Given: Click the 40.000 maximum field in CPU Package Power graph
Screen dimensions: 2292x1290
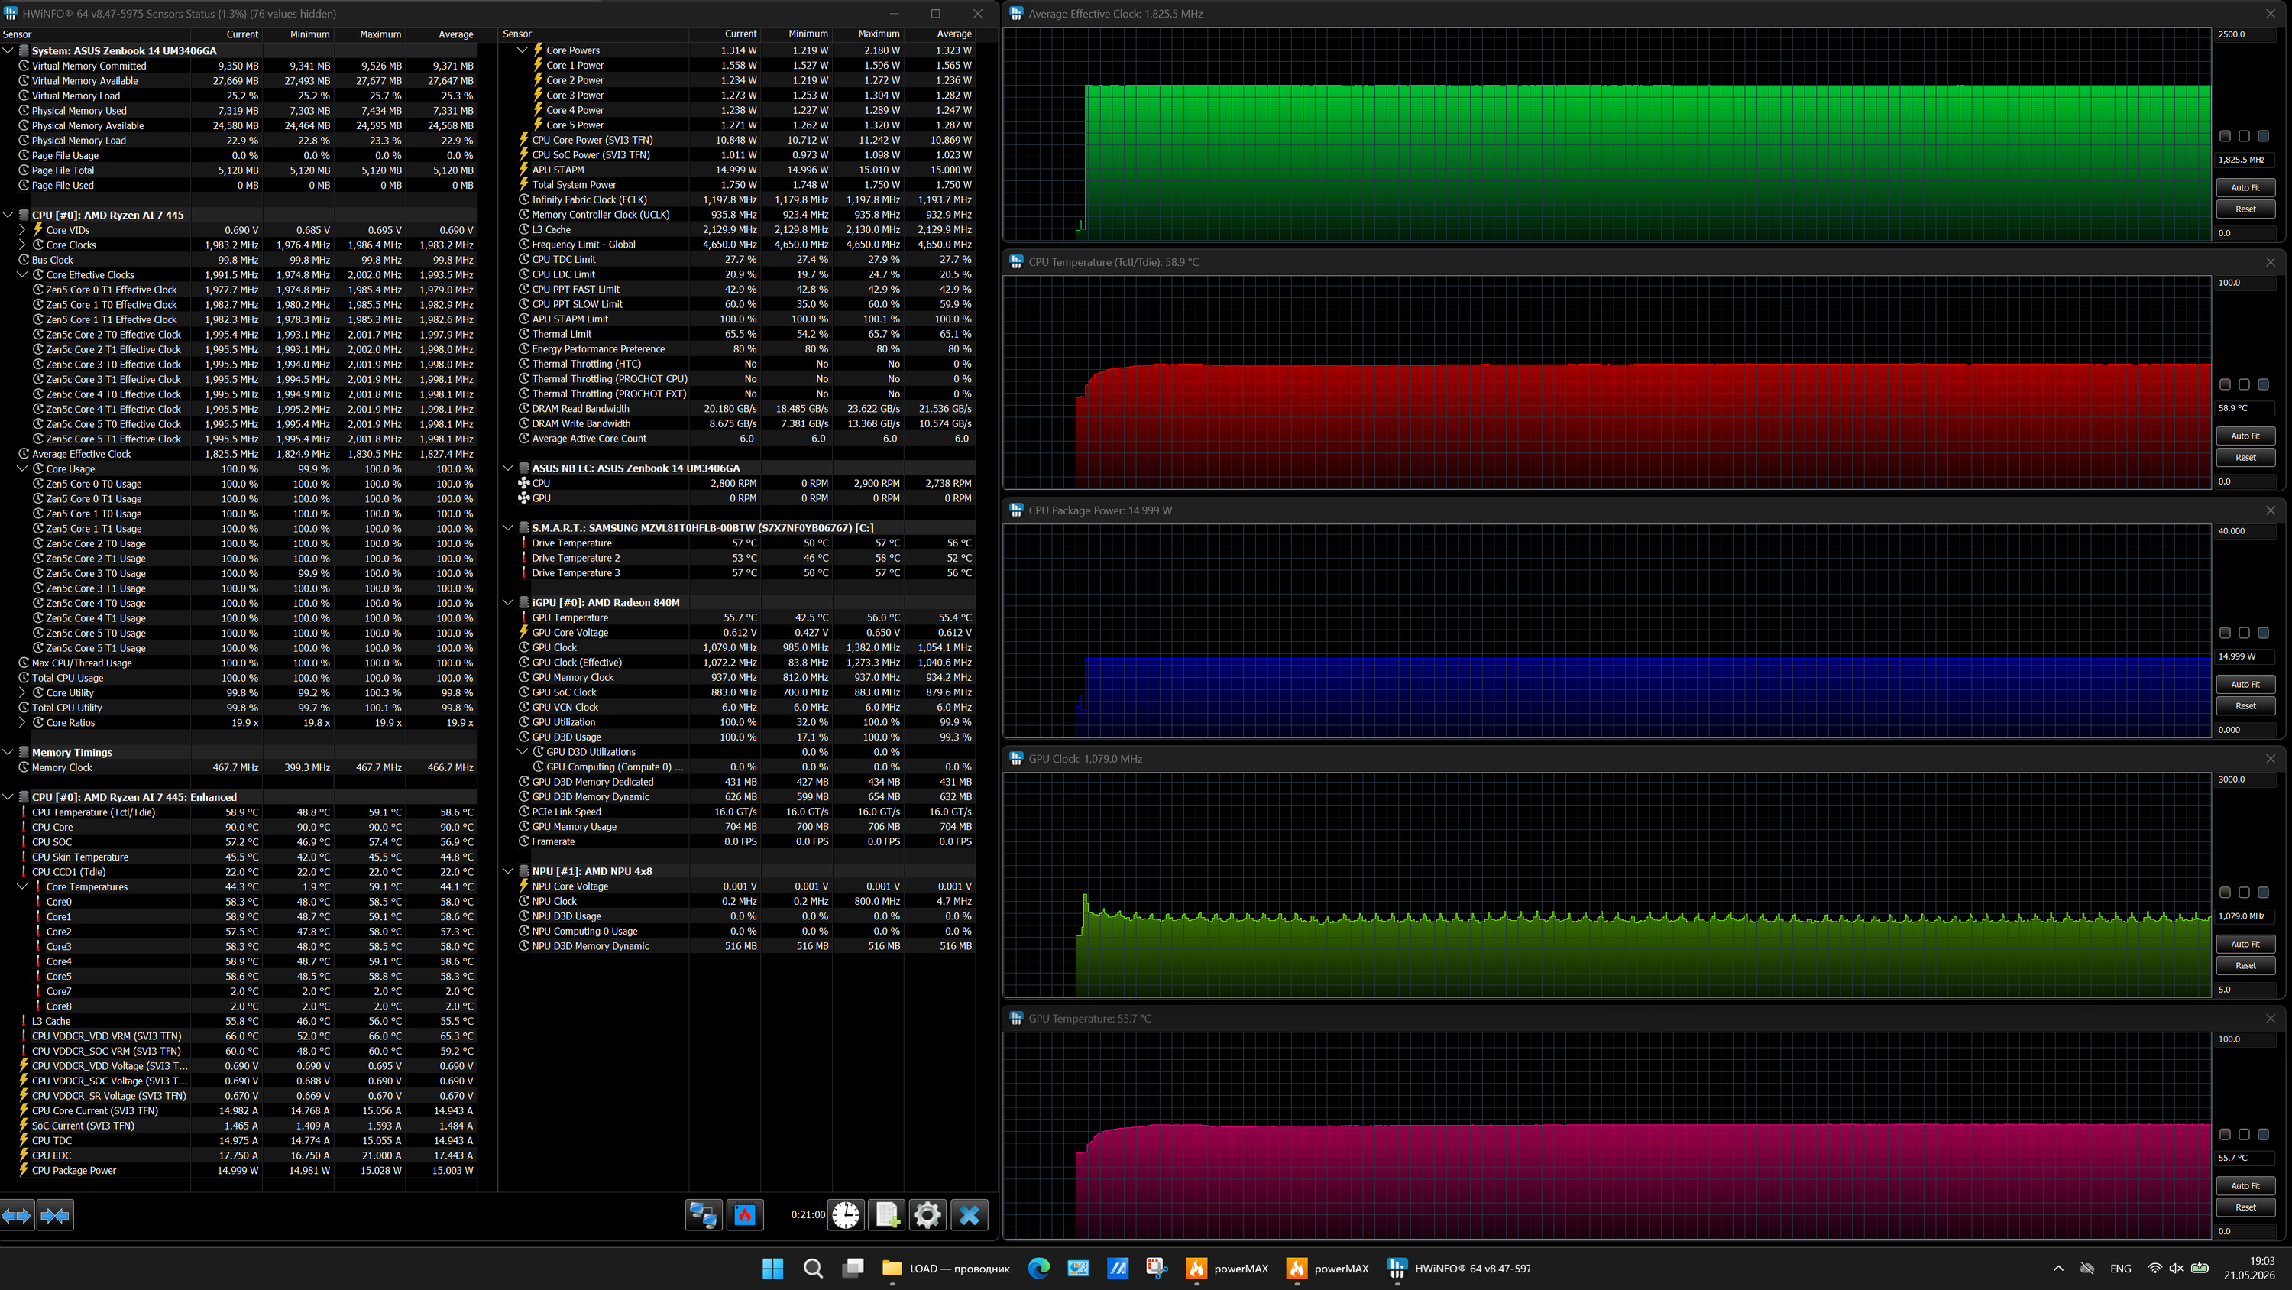Looking at the screenshot, I should [x=2244, y=531].
